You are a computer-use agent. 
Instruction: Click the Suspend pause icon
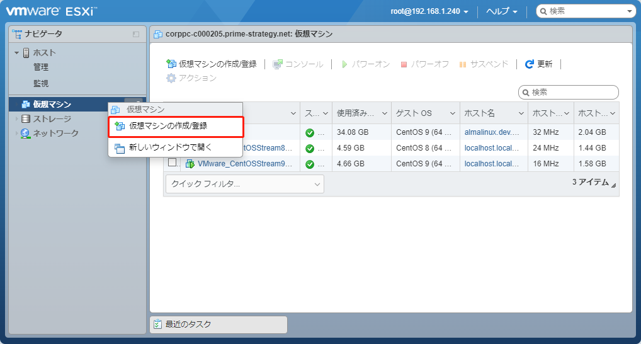pos(463,64)
